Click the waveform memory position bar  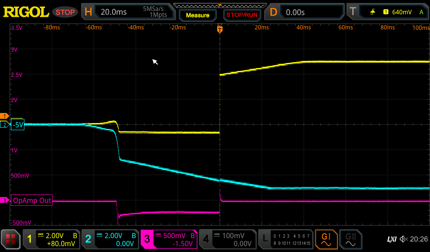pos(218,5)
